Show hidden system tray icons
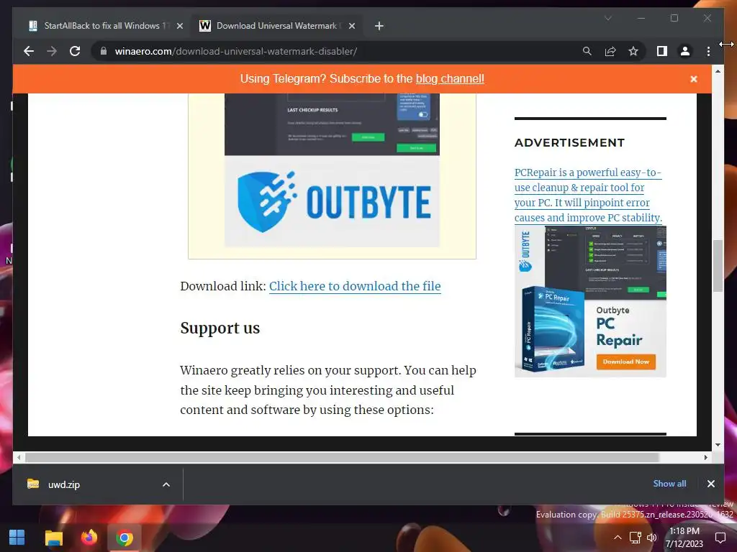Viewport: 737px width, 552px height. click(618, 538)
